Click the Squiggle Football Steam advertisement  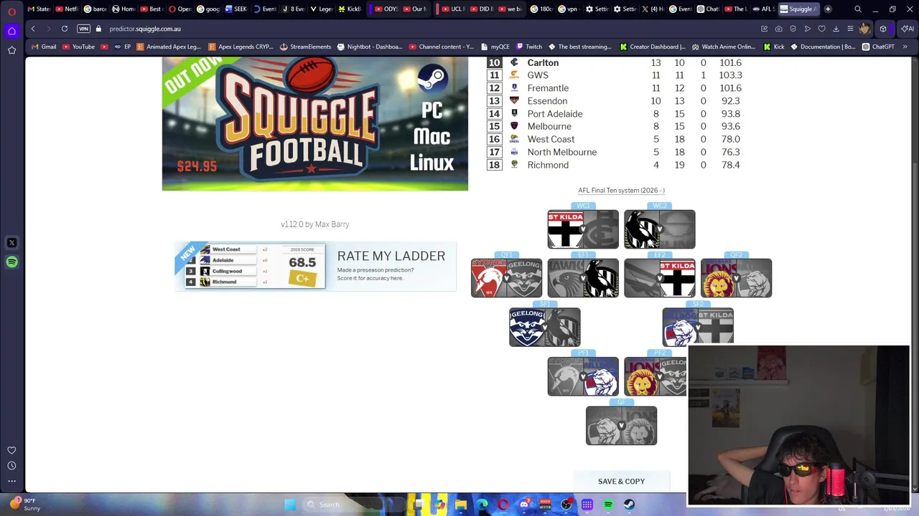coord(315,124)
